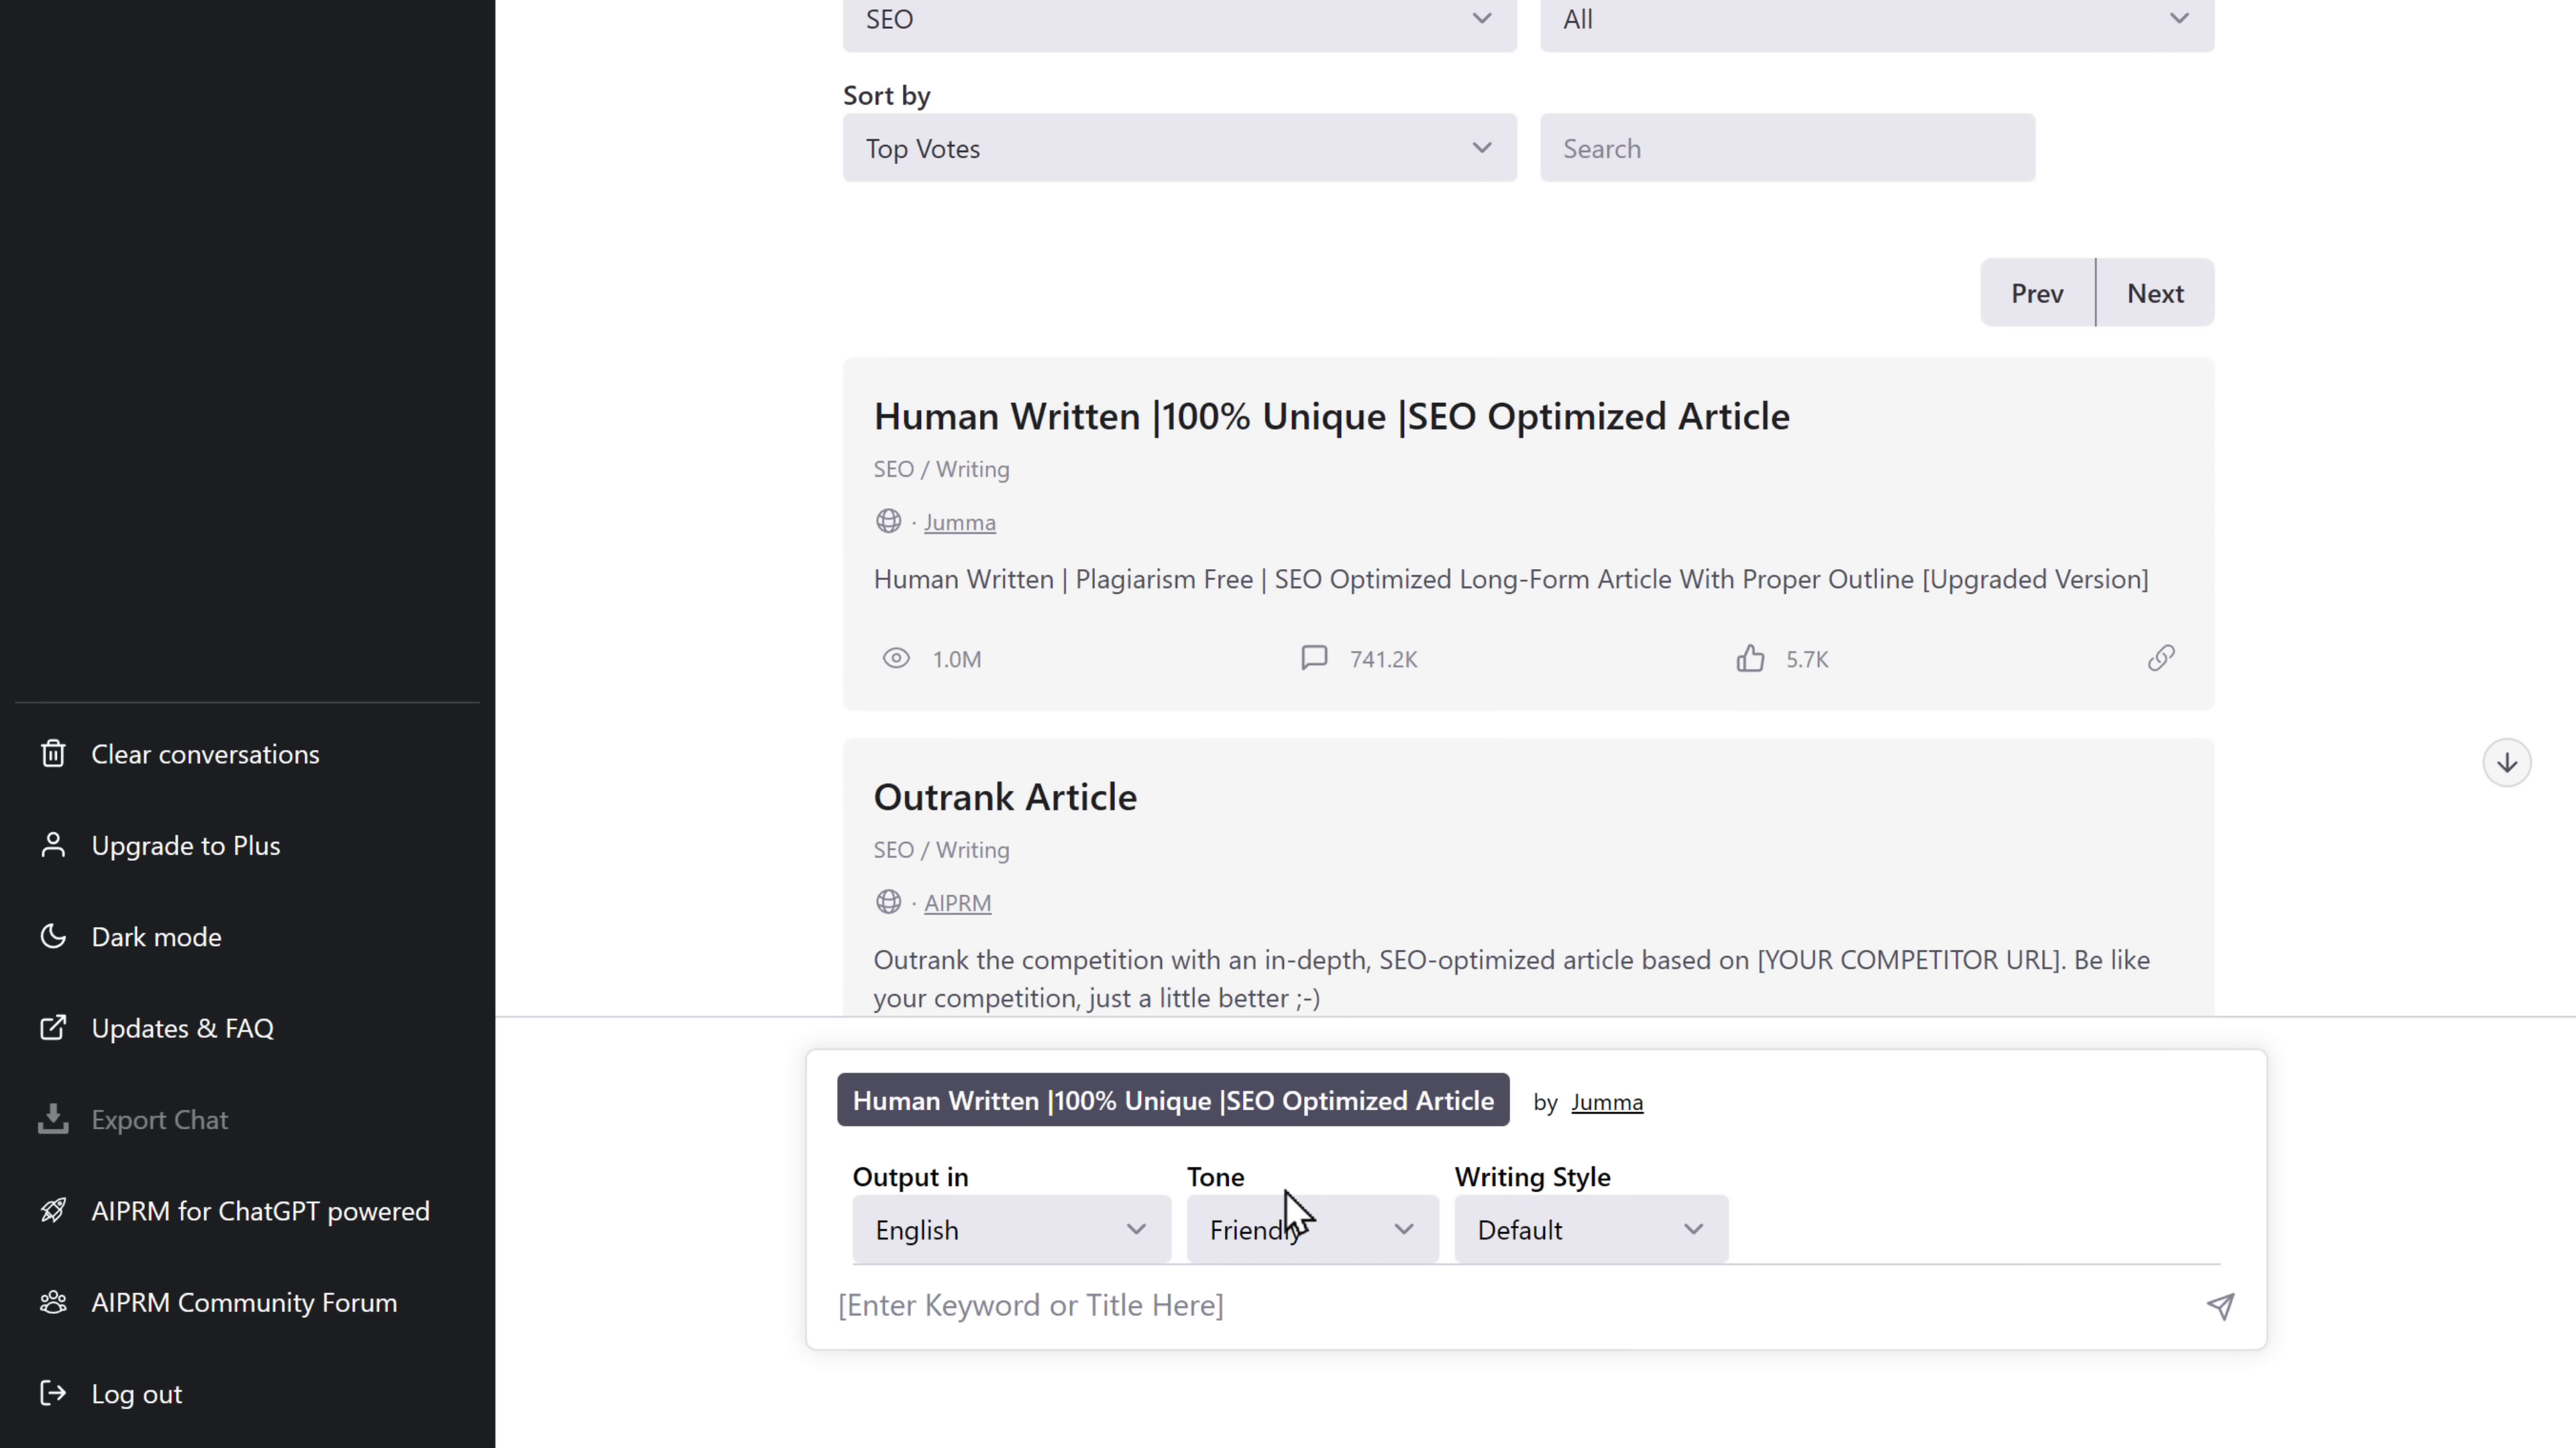Click the eye views icon showing 1.0M
2576x1448 pixels.
[x=896, y=658]
